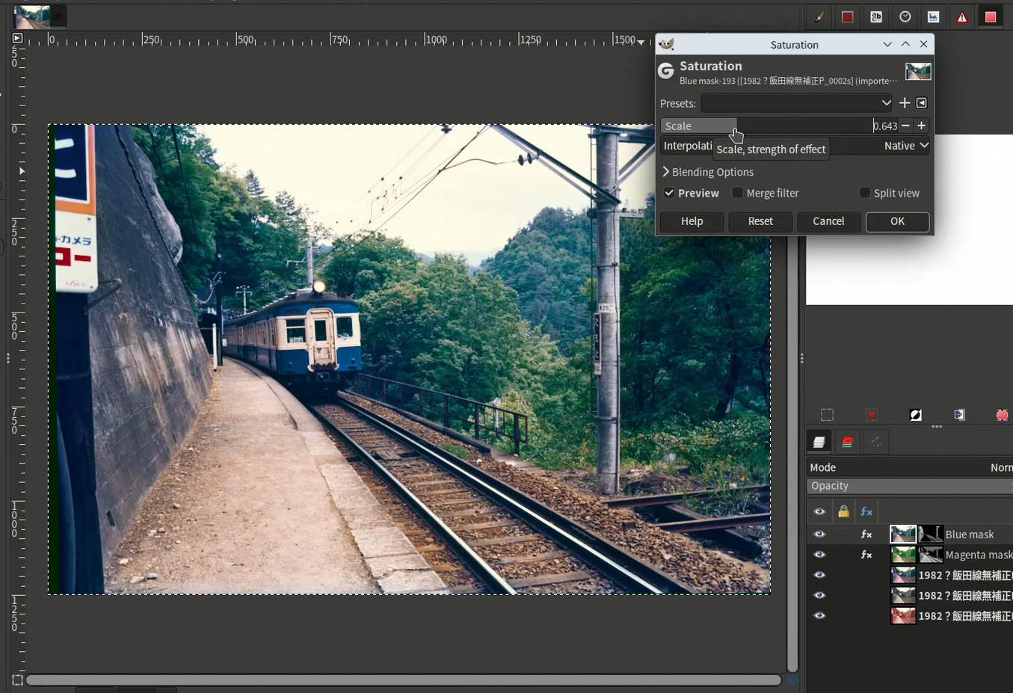Viewport: 1013px width, 693px height.
Task: Hide the Magenta mask layer
Action: tap(819, 555)
